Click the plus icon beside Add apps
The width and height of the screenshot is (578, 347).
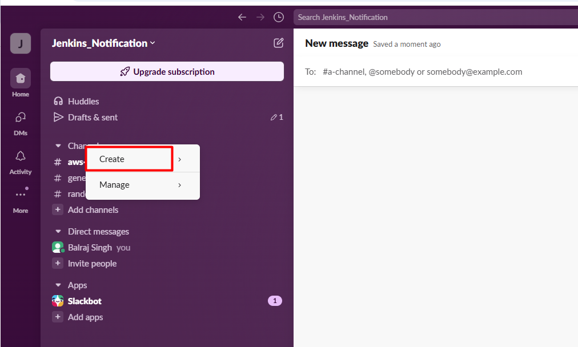[x=58, y=317]
